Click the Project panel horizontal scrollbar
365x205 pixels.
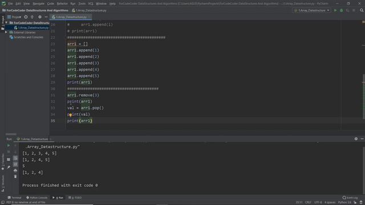coord(11,134)
